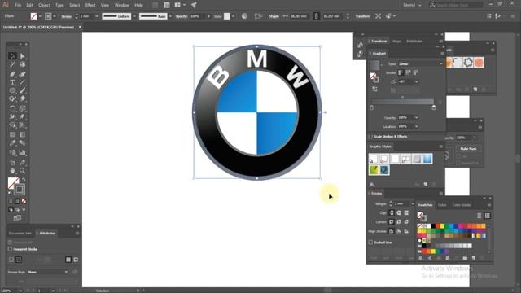Choose Butt Cap in the Stroke panel
This screenshot has width=521, height=293.
392,213
